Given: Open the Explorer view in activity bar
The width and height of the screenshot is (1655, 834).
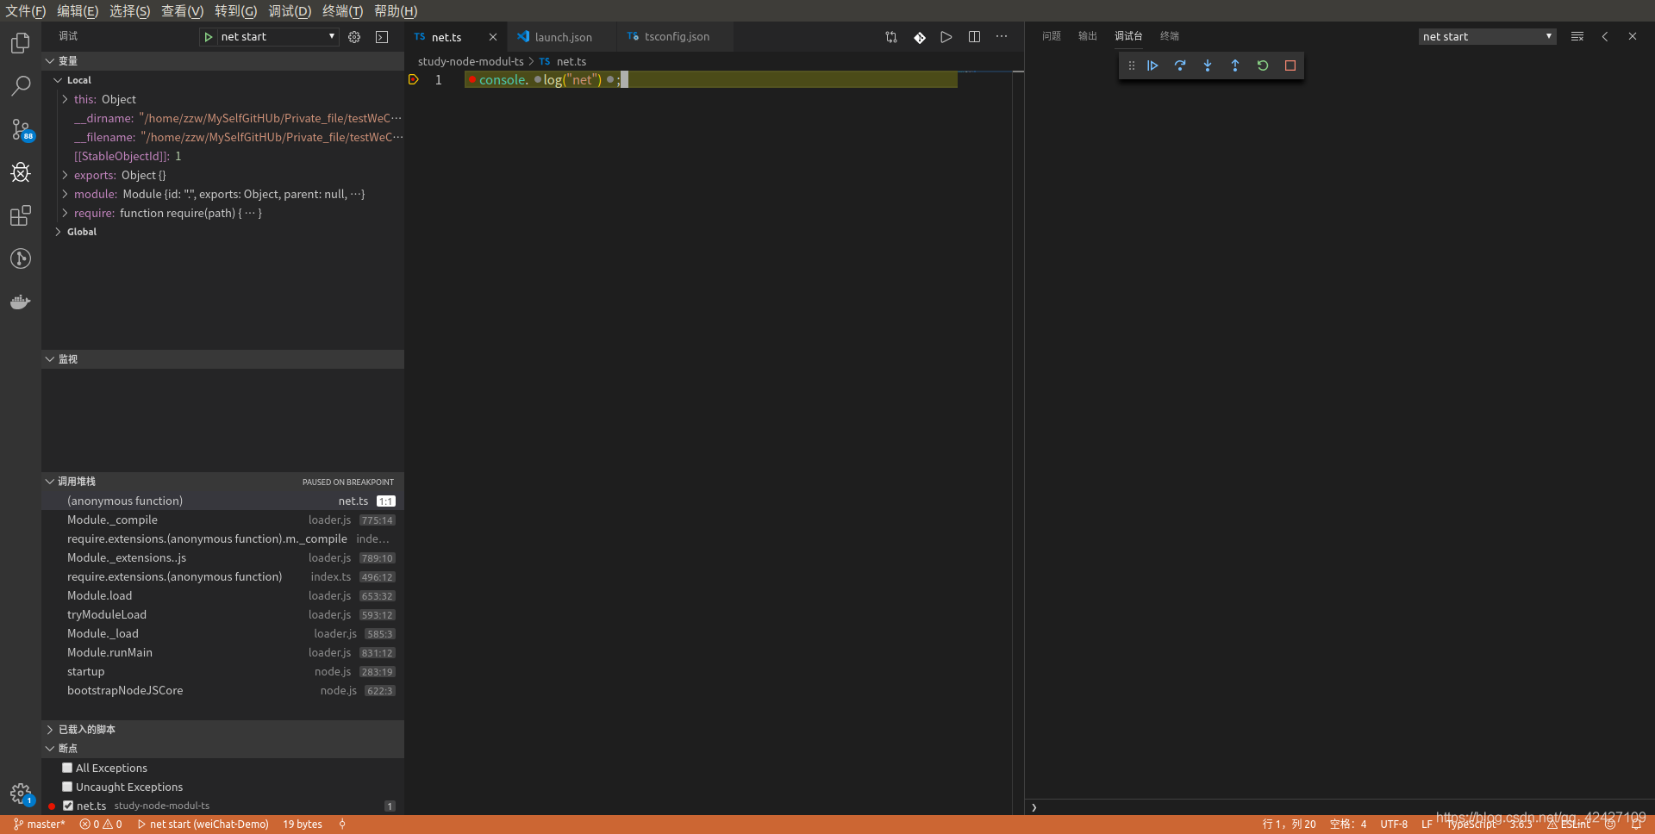Looking at the screenshot, I should coord(21,43).
